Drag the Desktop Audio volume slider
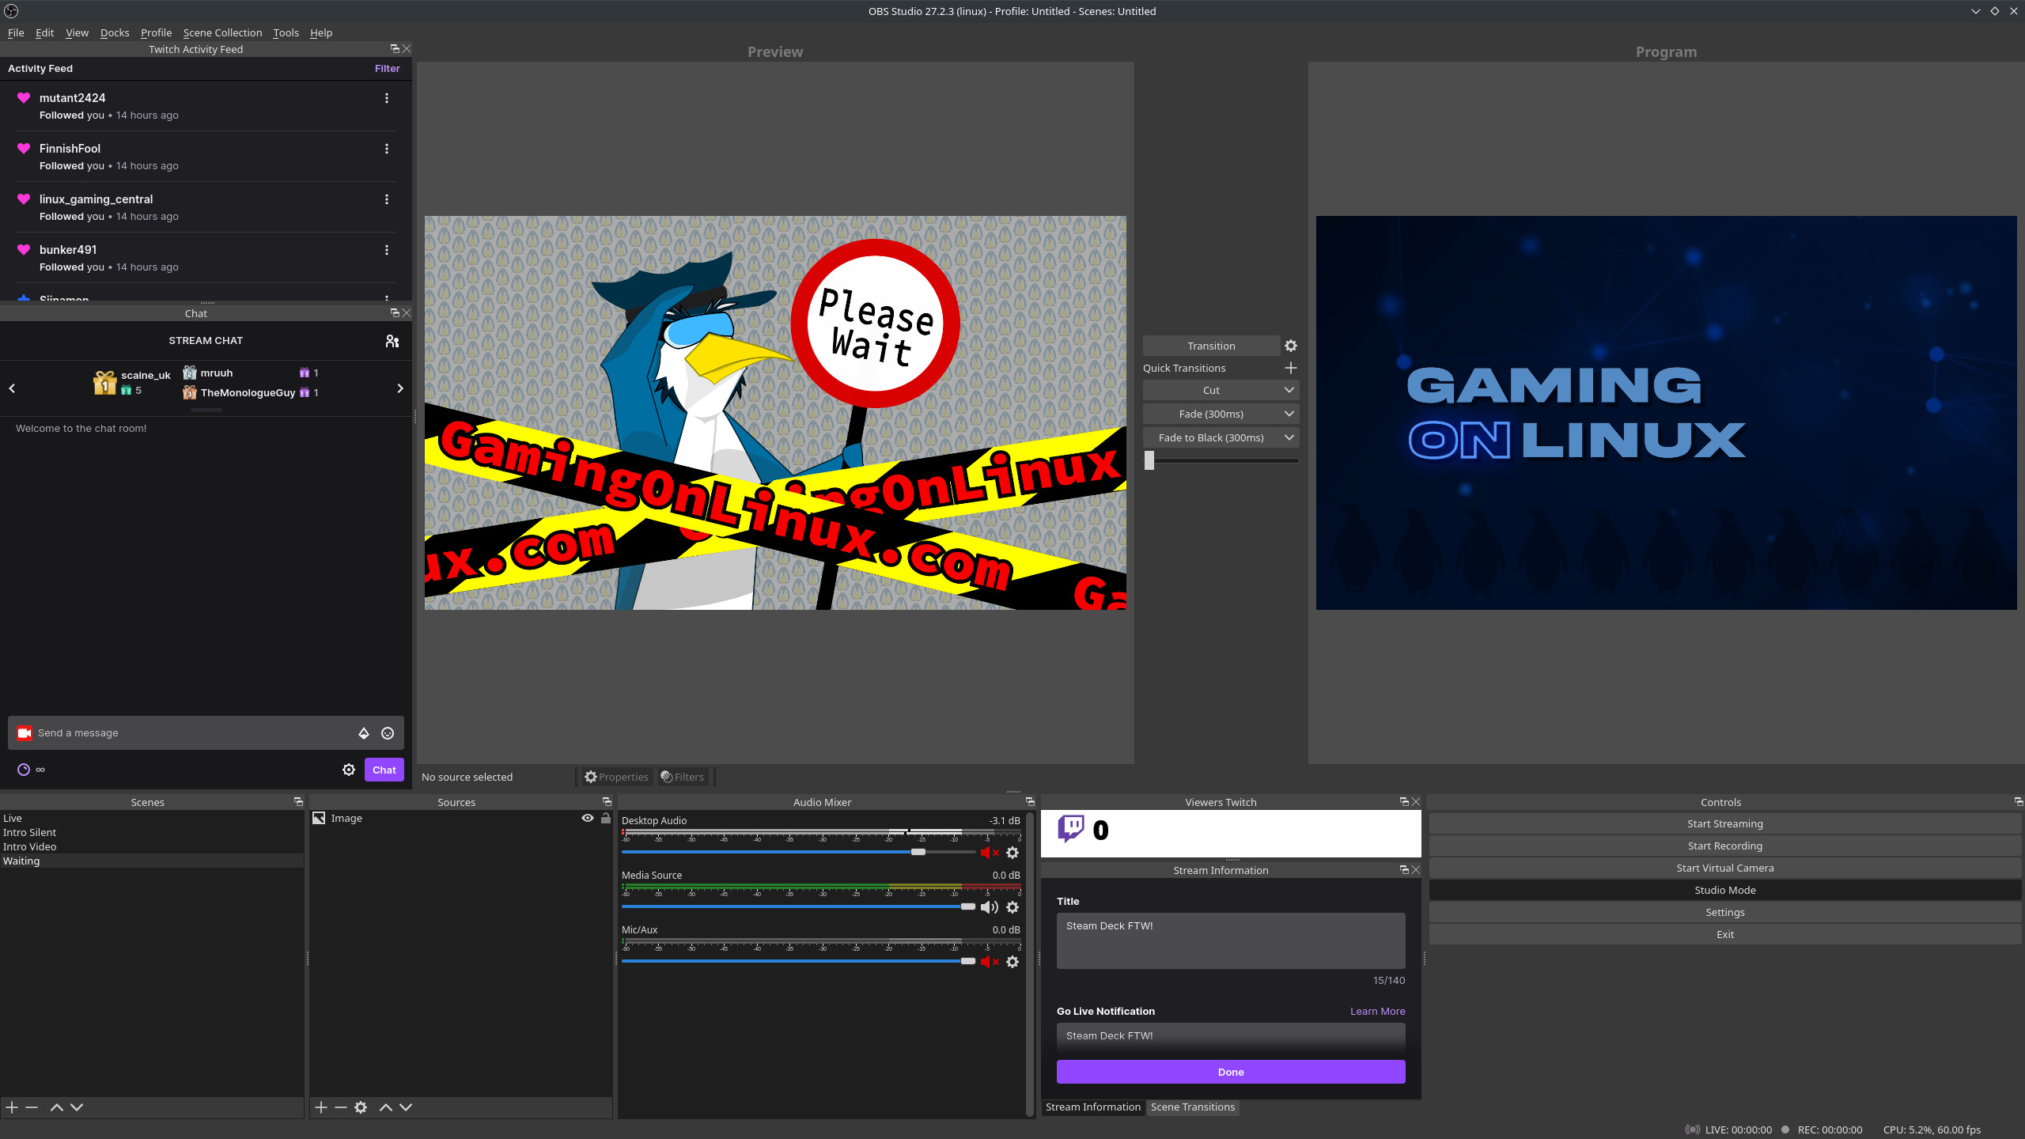Viewport: 2025px width, 1139px height. [x=918, y=853]
